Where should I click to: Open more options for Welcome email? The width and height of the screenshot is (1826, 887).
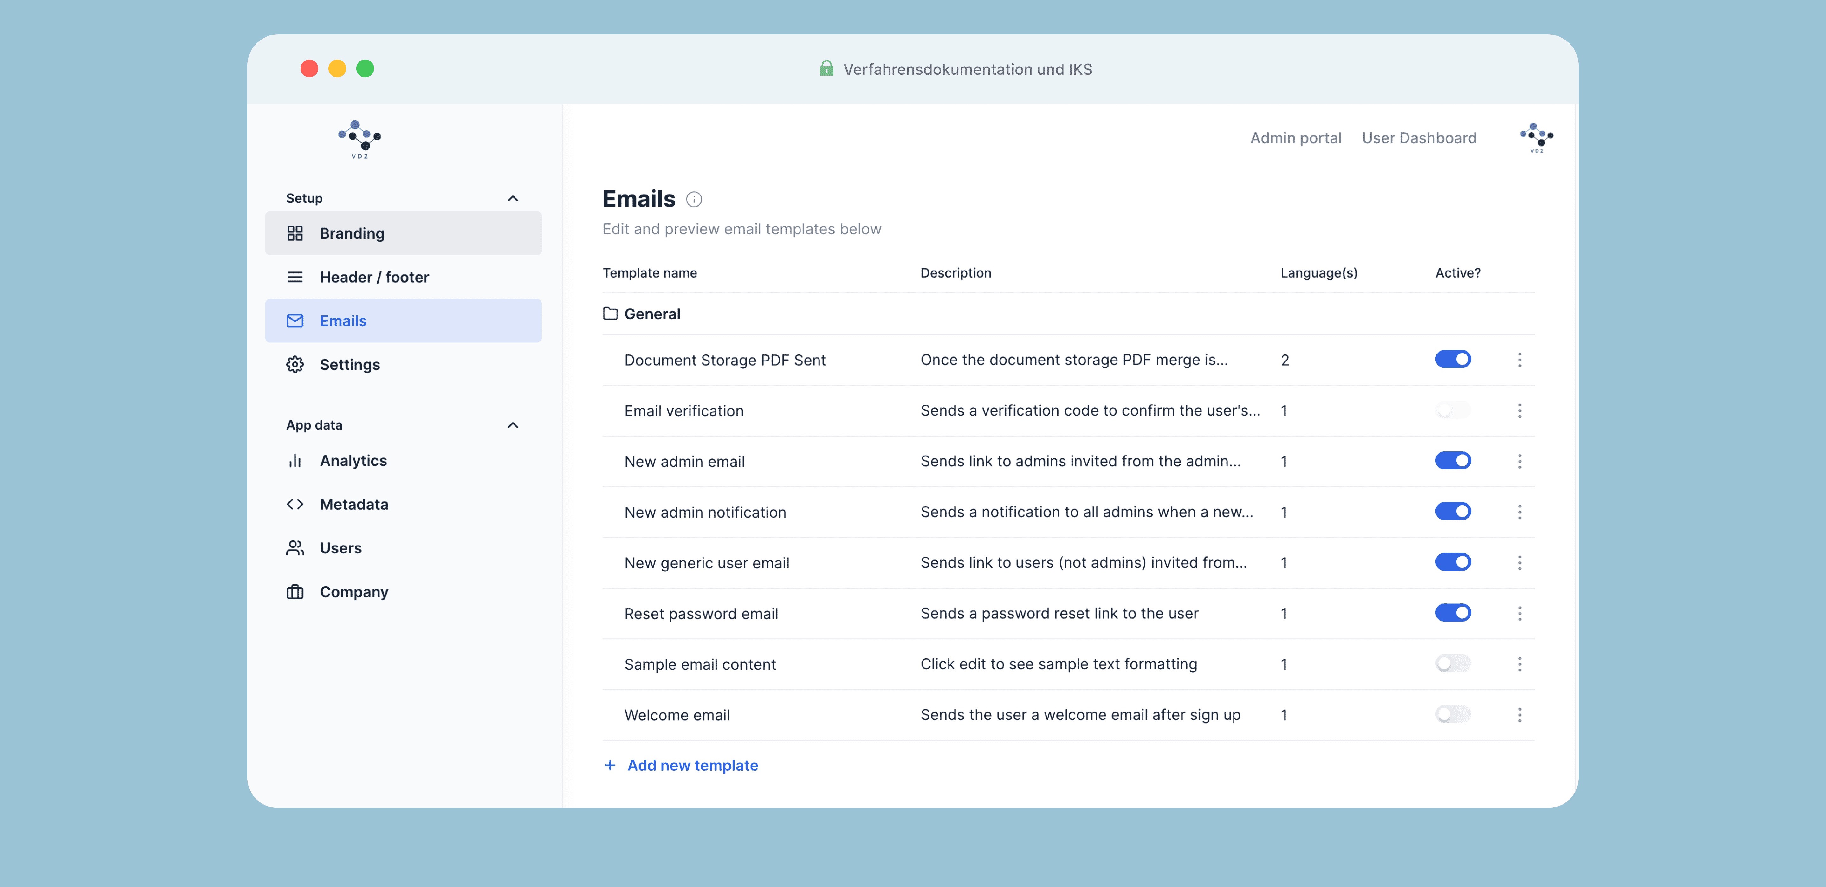click(x=1520, y=715)
